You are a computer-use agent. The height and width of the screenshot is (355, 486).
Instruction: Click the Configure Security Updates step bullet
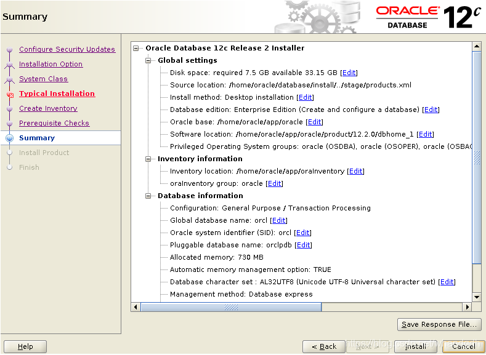point(10,49)
